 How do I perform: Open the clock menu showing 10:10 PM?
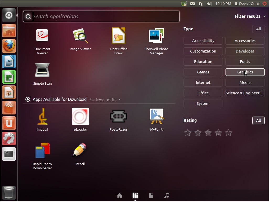[223, 4]
